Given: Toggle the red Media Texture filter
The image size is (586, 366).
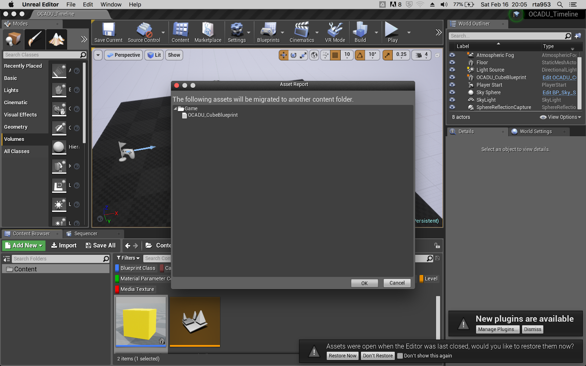Looking at the screenshot, I should pos(135,289).
